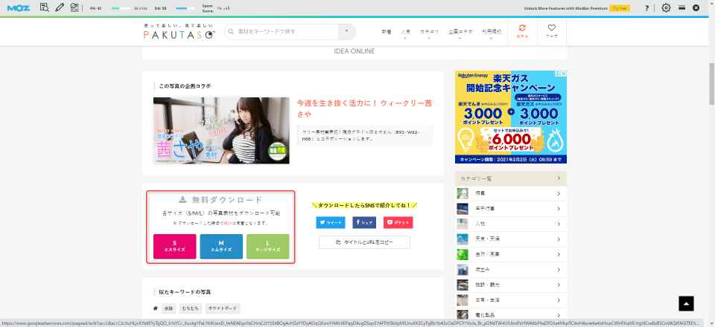Open 年中行事 category row
Image resolution: width=715 pixels, height=327 pixels.
(511, 209)
